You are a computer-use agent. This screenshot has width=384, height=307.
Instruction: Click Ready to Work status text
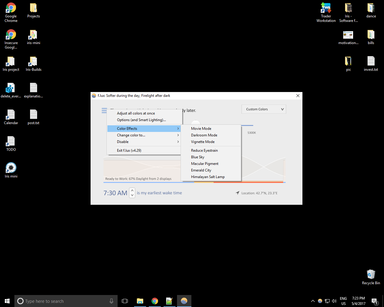click(138, 179)
